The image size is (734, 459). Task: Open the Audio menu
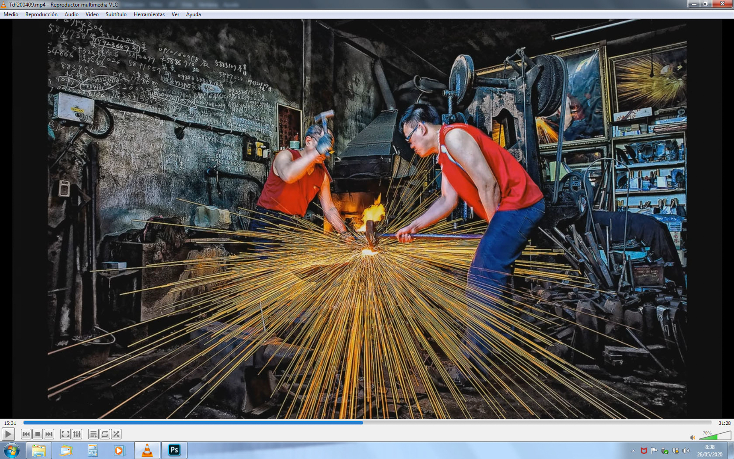pos(72,14)
